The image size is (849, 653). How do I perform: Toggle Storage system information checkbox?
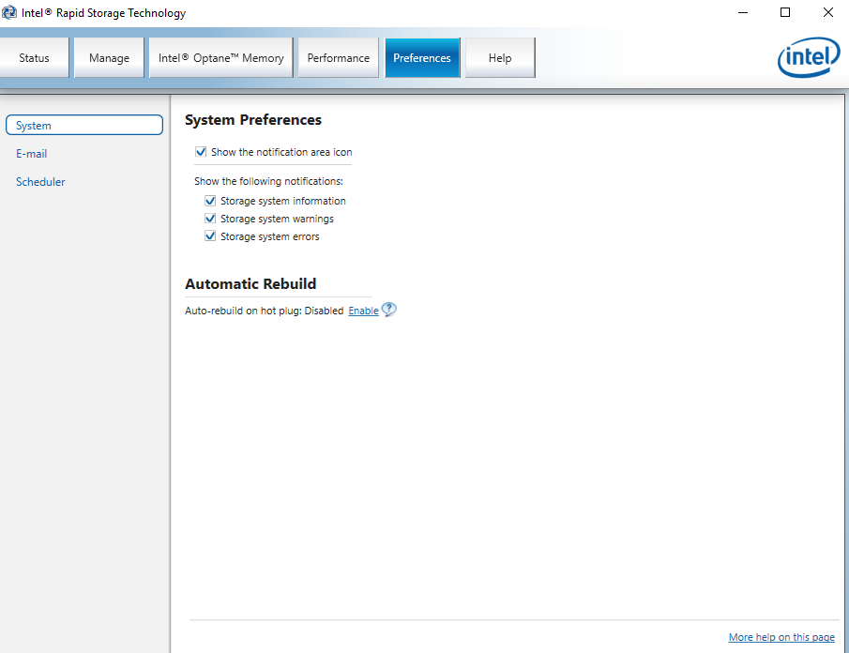(210, 201)
